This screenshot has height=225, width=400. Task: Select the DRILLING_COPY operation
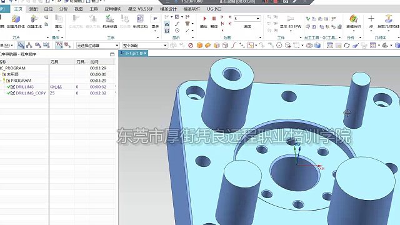coord(31,93)
